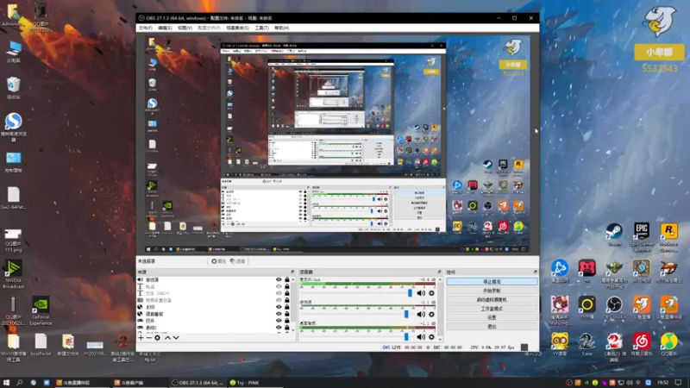
Task: Open the 工具(T) menu in OBS
Action: [262, 28]
